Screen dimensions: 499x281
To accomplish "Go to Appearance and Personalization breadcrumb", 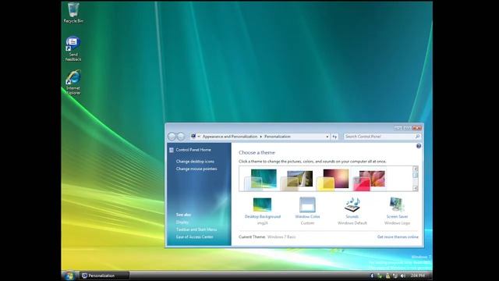I will (x=230, y=137).
